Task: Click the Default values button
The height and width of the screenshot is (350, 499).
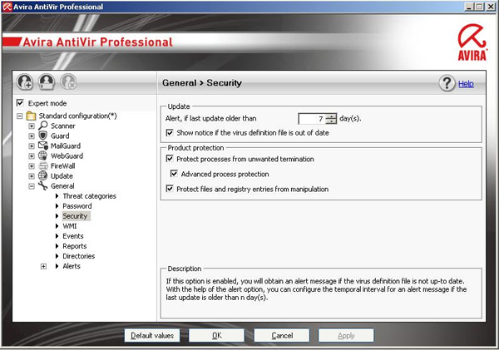Action: pos(152,335)
